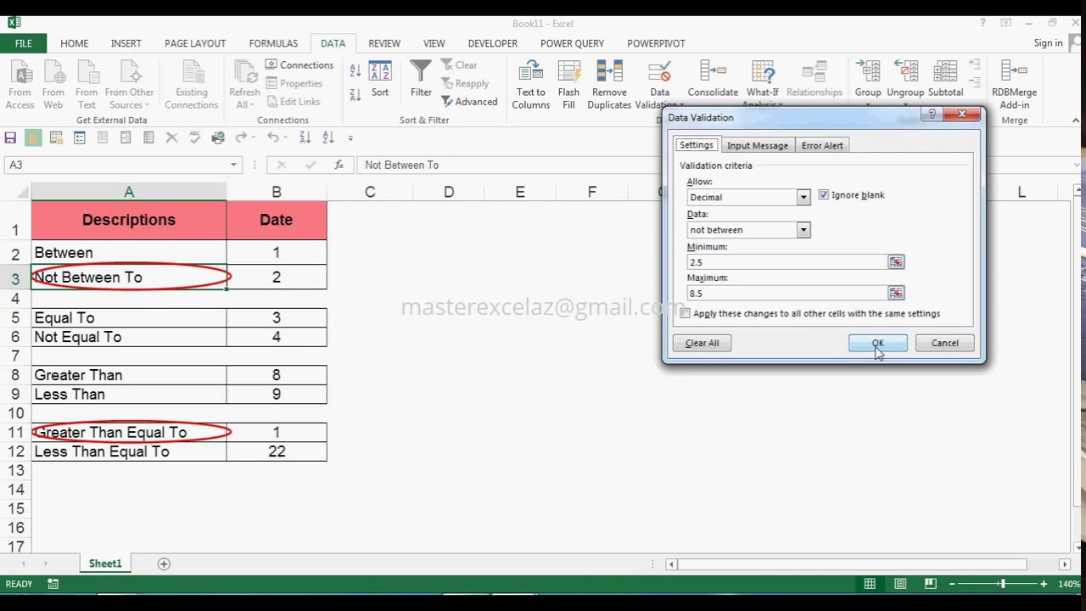1086x611 pixels.
Task: Switch to Page Break Preview in status bar
Action: click(x=931, y=584)
